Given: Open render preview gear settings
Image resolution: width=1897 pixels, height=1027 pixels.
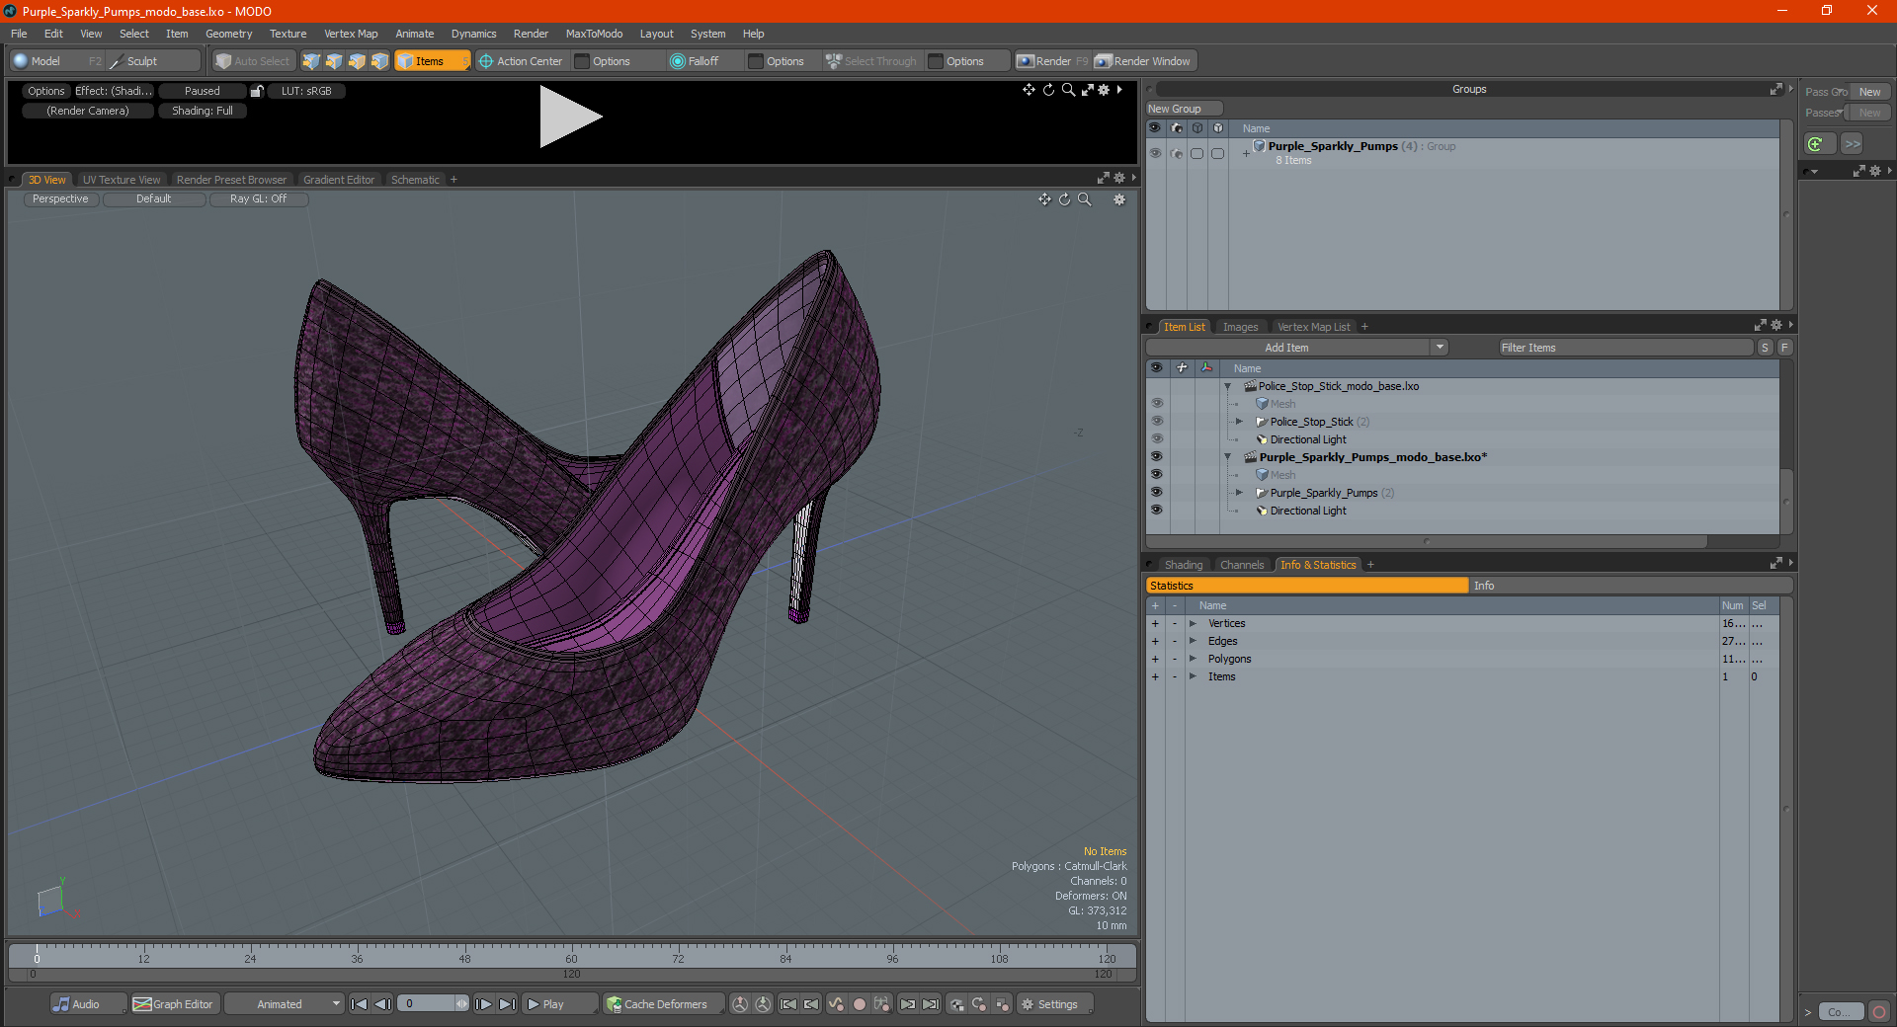Looking at the screenshot, I should tap(1105, 90).
